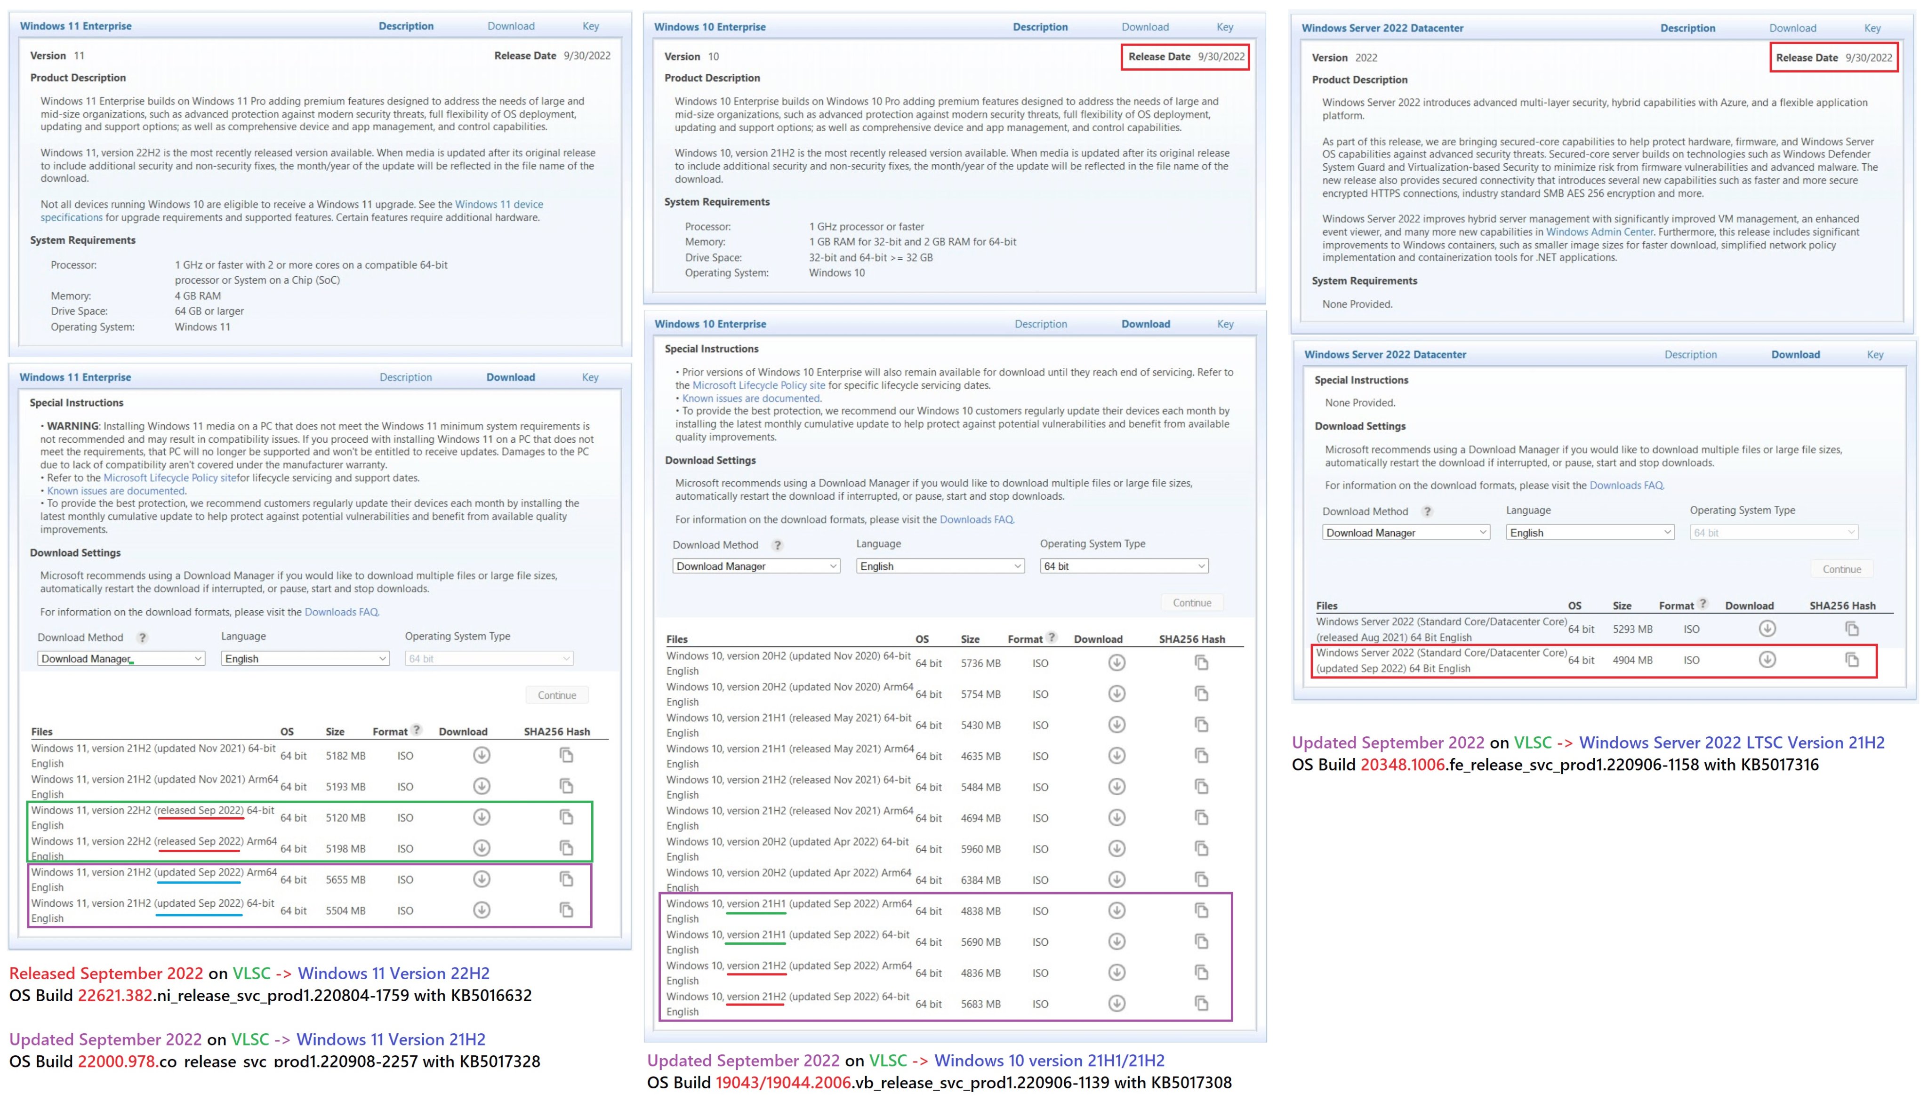Image resolution: width=1928 pixels, height=1109 pixels.
Task: Copy SHA256 hash for Windows 11 21H2 Nov 2021 64-bit
Action: (x=566, y=755)
